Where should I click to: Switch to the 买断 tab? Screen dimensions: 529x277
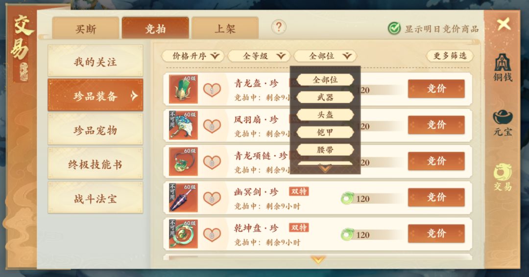[86, 28]
